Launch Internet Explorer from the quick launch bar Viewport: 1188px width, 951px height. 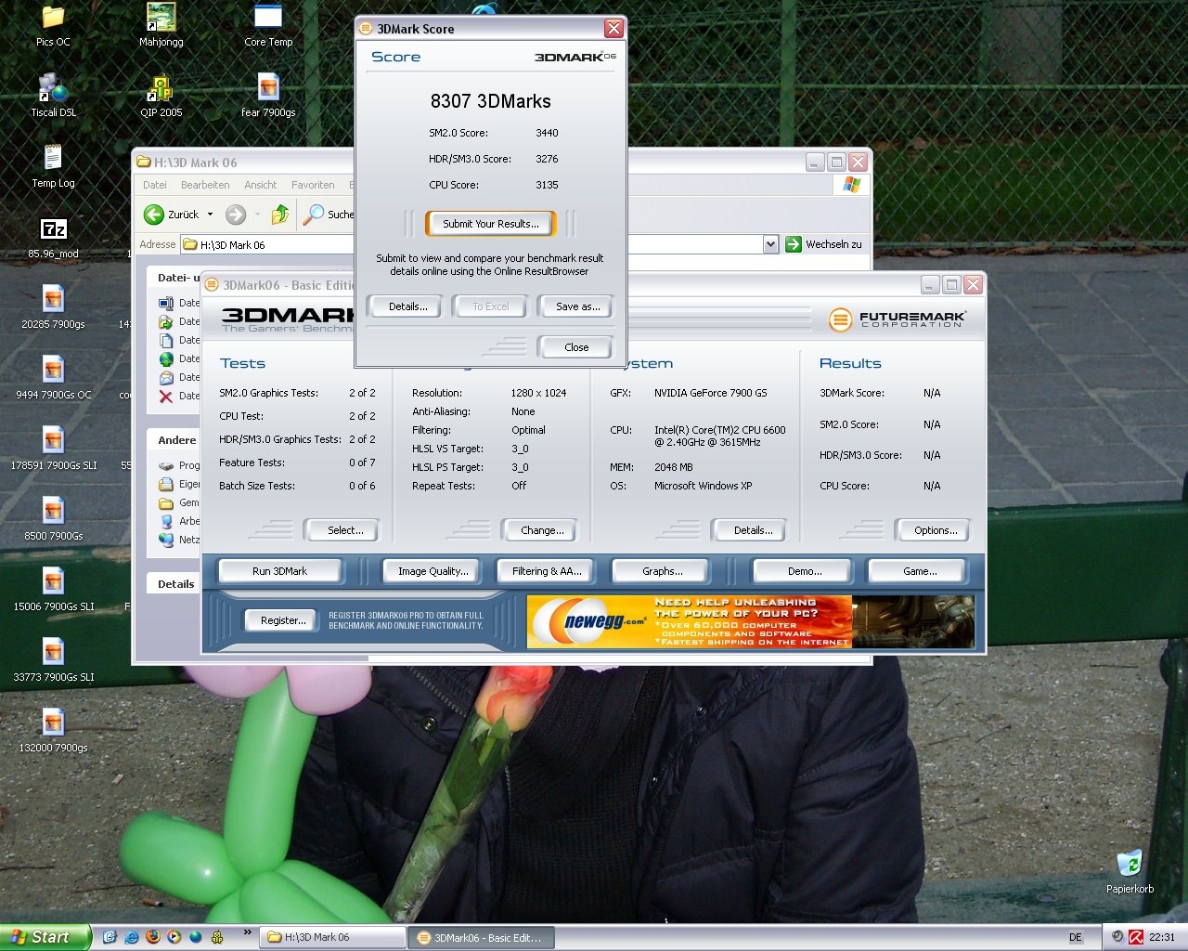(x=131, y=937)
